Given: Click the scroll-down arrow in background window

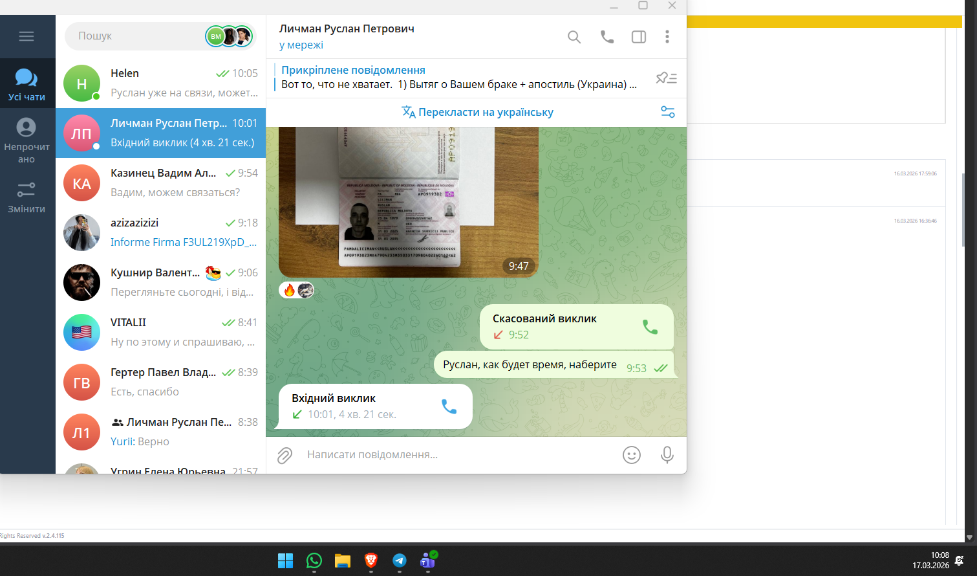Looking at the screenshot, I should point(969,537).
